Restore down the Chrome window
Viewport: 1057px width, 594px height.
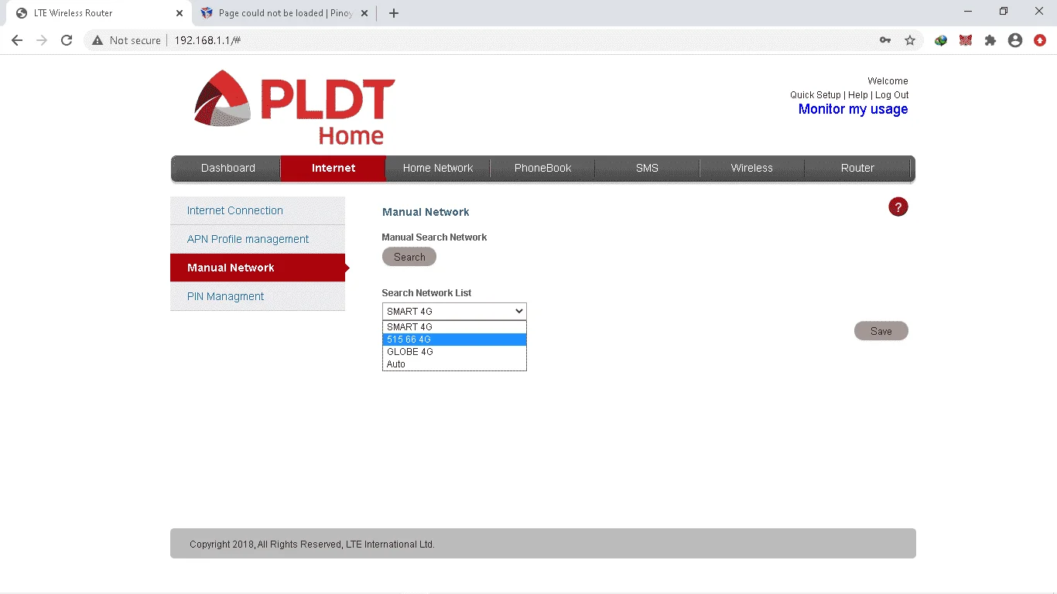coord(1004,12)
